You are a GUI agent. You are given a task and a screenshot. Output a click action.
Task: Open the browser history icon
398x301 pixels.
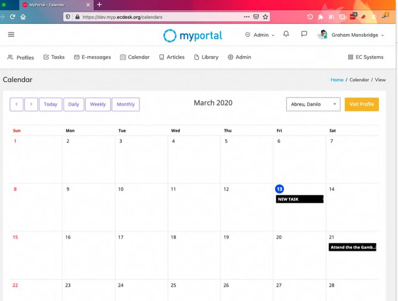pos(310,17)
